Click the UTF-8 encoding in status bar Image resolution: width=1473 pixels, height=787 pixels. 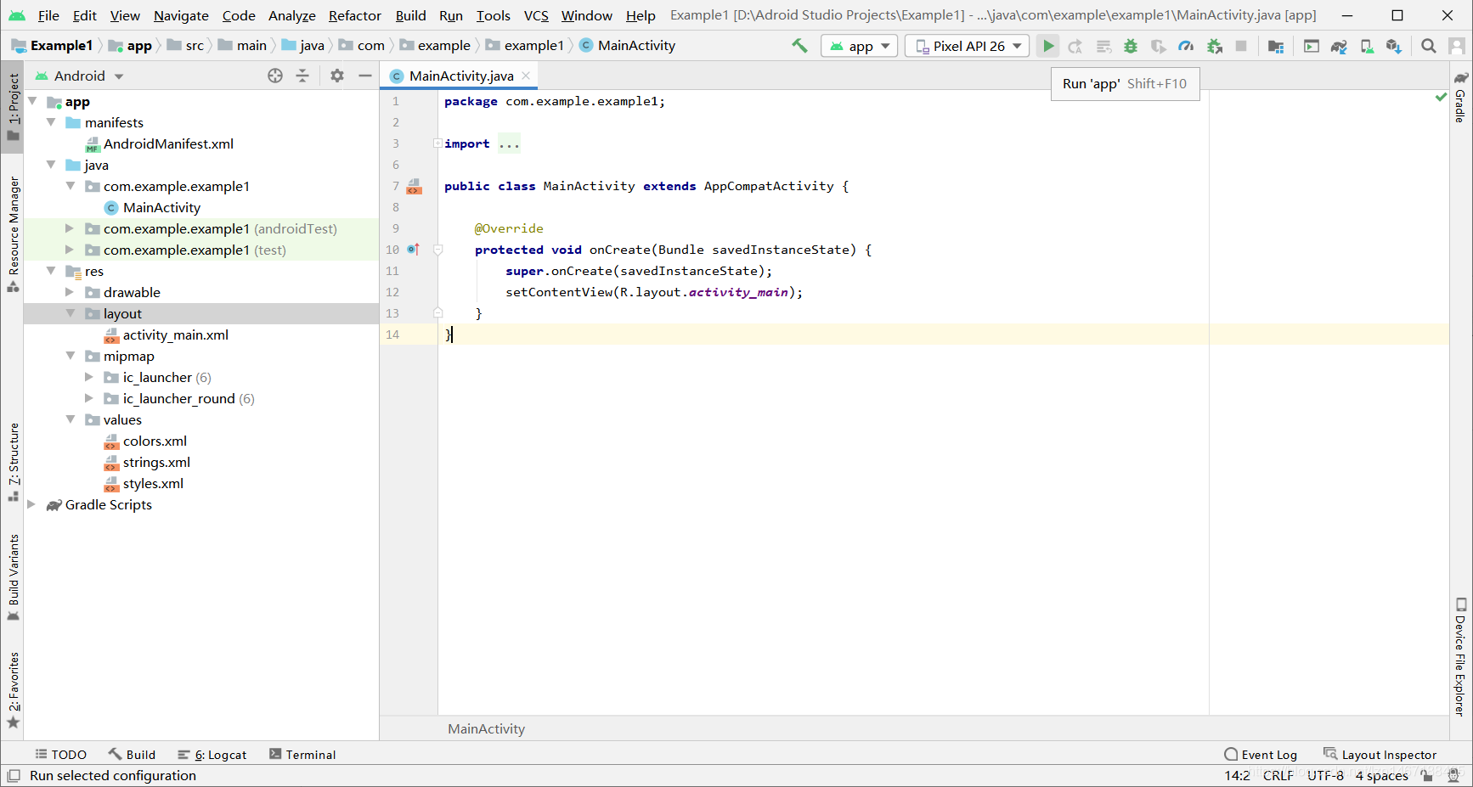click(x=1325, y=775)
